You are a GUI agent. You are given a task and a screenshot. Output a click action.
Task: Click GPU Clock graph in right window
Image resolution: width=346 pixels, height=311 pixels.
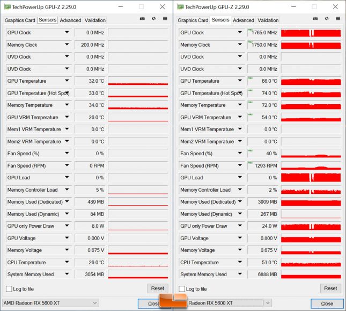(311, 33)
